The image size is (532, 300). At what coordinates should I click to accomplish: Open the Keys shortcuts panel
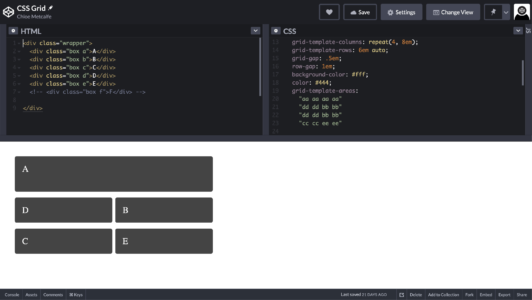pyautogui.click(x=76, y=294)
